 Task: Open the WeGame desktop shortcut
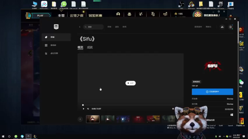click(191, 5)
